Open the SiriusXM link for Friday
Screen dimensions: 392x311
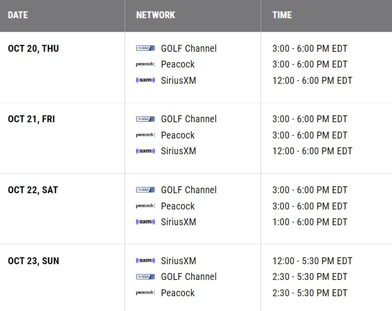178,151
